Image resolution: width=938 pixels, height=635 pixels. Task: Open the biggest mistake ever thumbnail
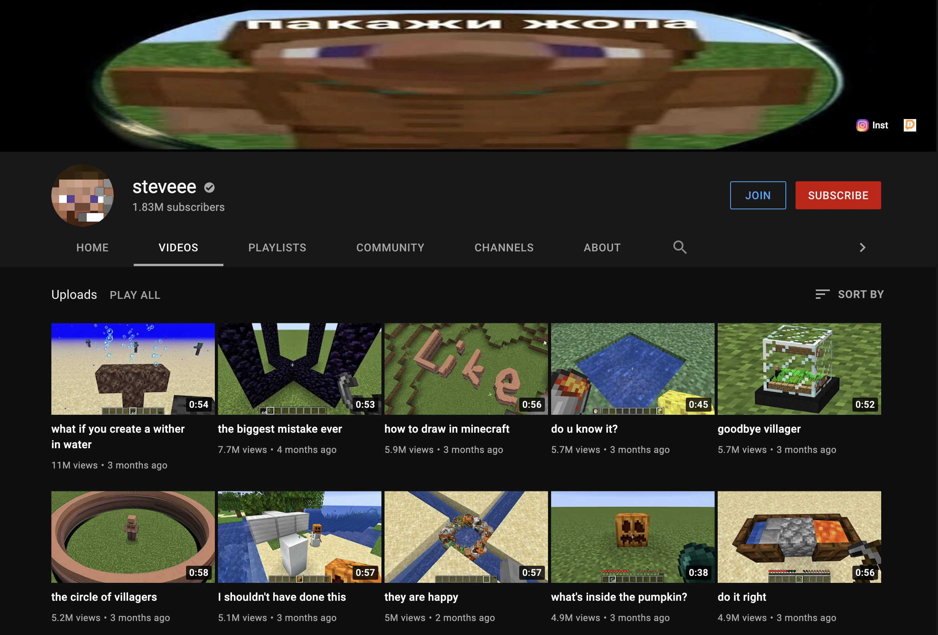299,369
